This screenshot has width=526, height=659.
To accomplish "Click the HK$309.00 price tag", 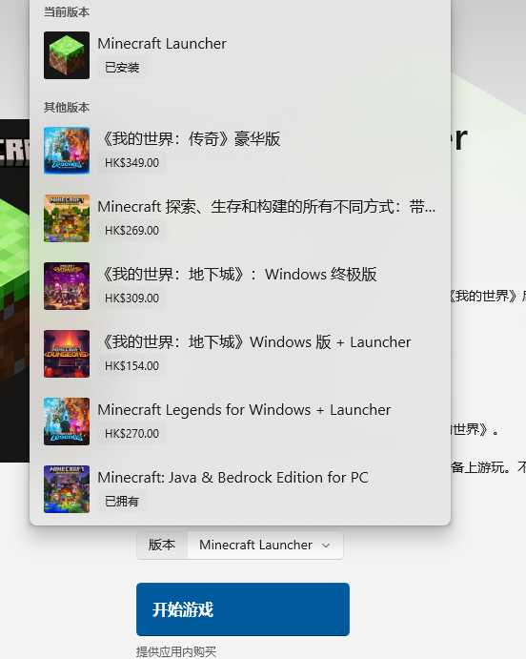I will coord(131,298).
